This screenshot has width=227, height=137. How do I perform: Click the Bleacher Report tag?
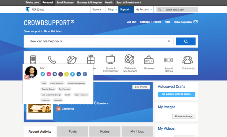point(48,89)
